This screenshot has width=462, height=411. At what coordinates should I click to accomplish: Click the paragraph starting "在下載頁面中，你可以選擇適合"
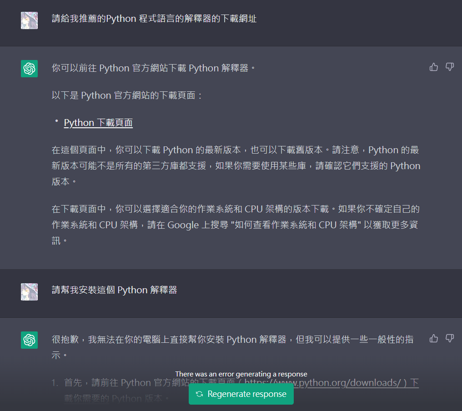(x=236, y=225)
